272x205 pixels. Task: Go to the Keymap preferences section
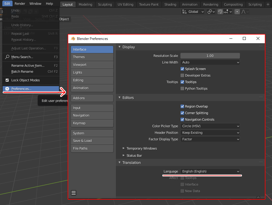pyautogui.click(x=92, y=123)
